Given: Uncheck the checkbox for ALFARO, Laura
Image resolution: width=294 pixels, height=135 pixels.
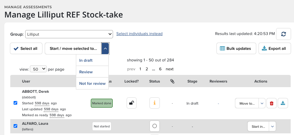Looking at the screenshot, I should pyautogui.click(x=16, y=126).
